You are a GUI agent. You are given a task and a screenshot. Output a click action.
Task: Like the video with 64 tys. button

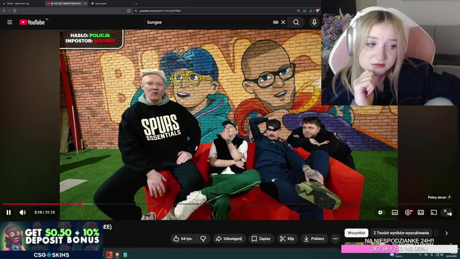click(183, 238)
